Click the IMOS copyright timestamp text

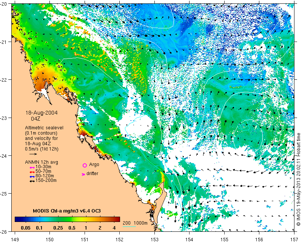[x=299, y=179]
